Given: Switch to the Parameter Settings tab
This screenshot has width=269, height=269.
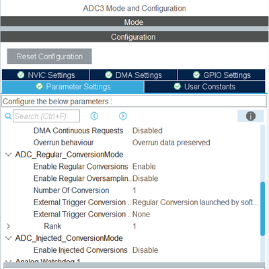Looking at the screenshot, I should (73, 87).
